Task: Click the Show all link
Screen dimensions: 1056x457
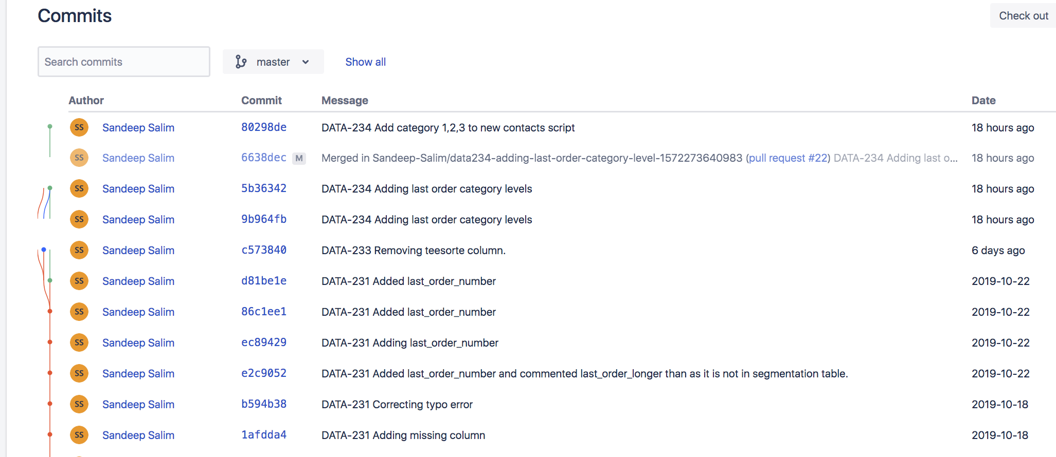Action: [x=365, y=62]
